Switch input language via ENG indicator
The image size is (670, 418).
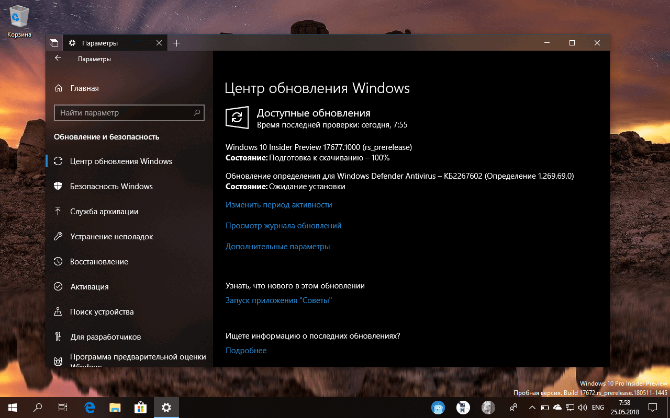(x=598, y=408)
